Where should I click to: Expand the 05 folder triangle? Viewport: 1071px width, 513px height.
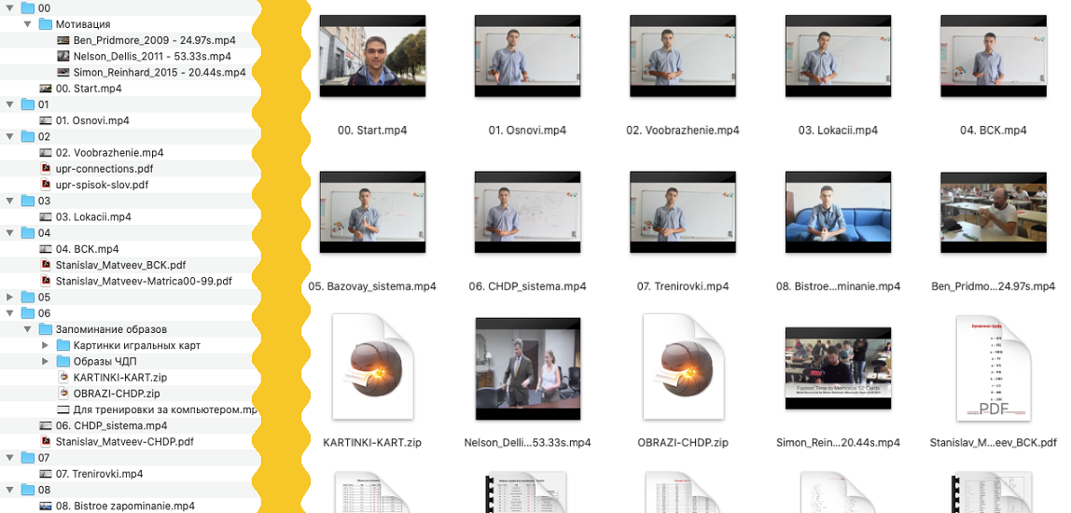coord(9,298)
